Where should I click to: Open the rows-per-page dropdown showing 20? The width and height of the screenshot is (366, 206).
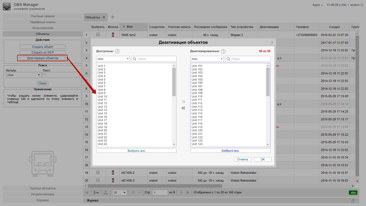pos(120,193)
